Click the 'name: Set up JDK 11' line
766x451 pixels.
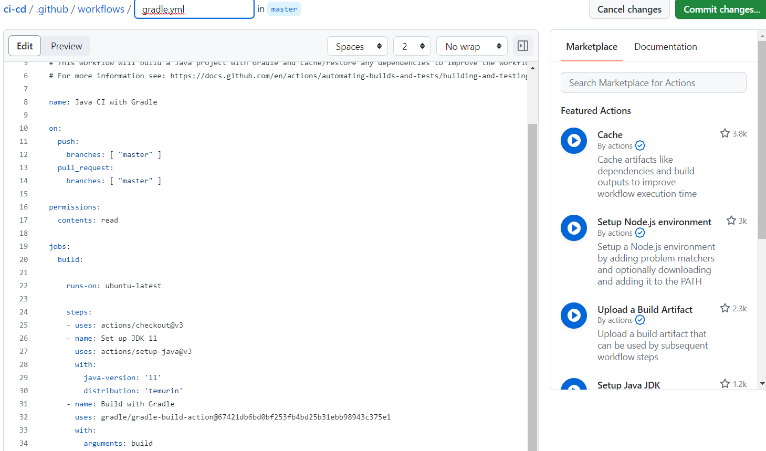click(112, 338)
